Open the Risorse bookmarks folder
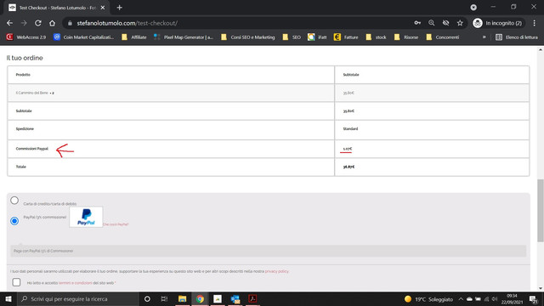This screenshot has width=544, height=306. (x=406, y=37)
